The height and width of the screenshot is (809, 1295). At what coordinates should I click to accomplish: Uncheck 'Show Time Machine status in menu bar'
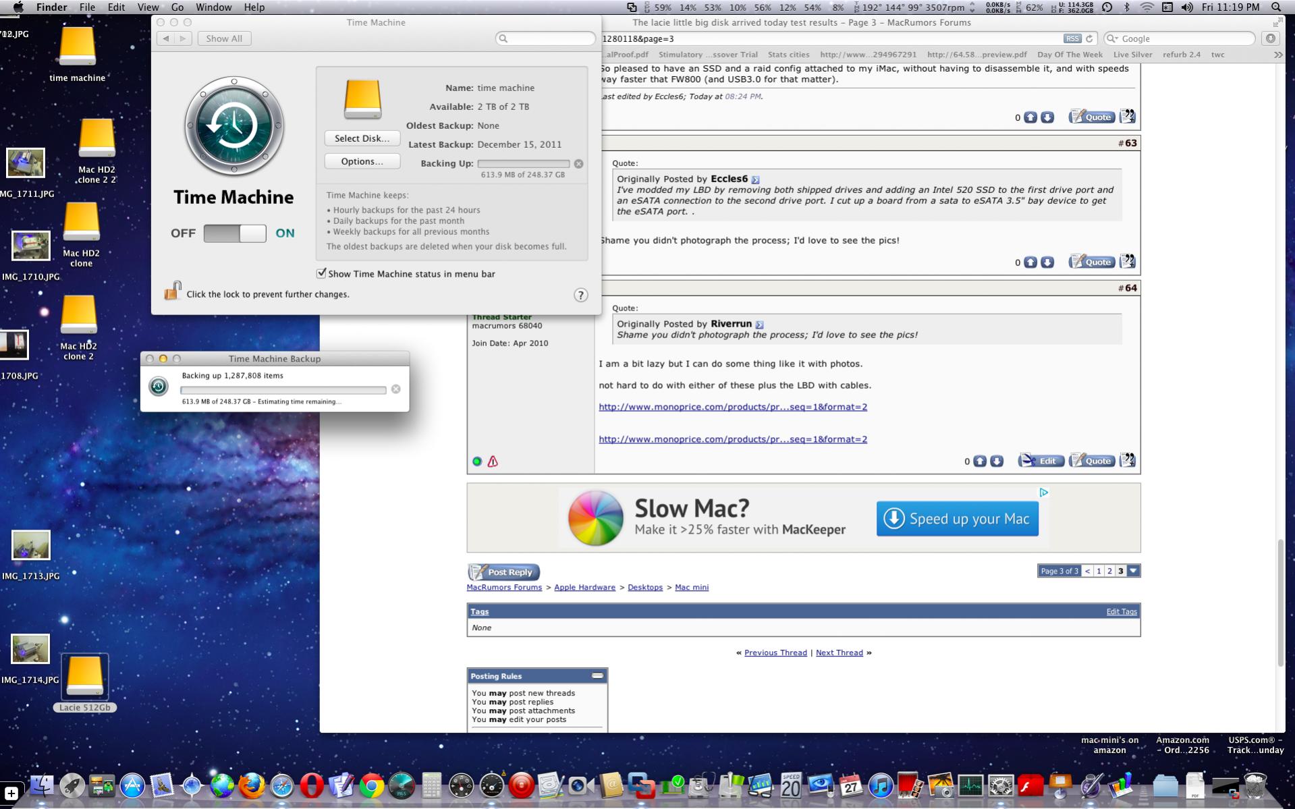(x=322, y=273)
